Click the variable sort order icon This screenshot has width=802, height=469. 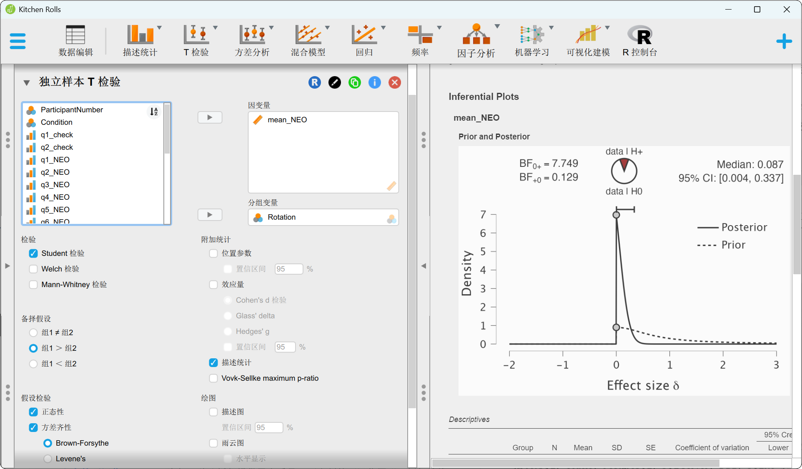coord(154,111)
